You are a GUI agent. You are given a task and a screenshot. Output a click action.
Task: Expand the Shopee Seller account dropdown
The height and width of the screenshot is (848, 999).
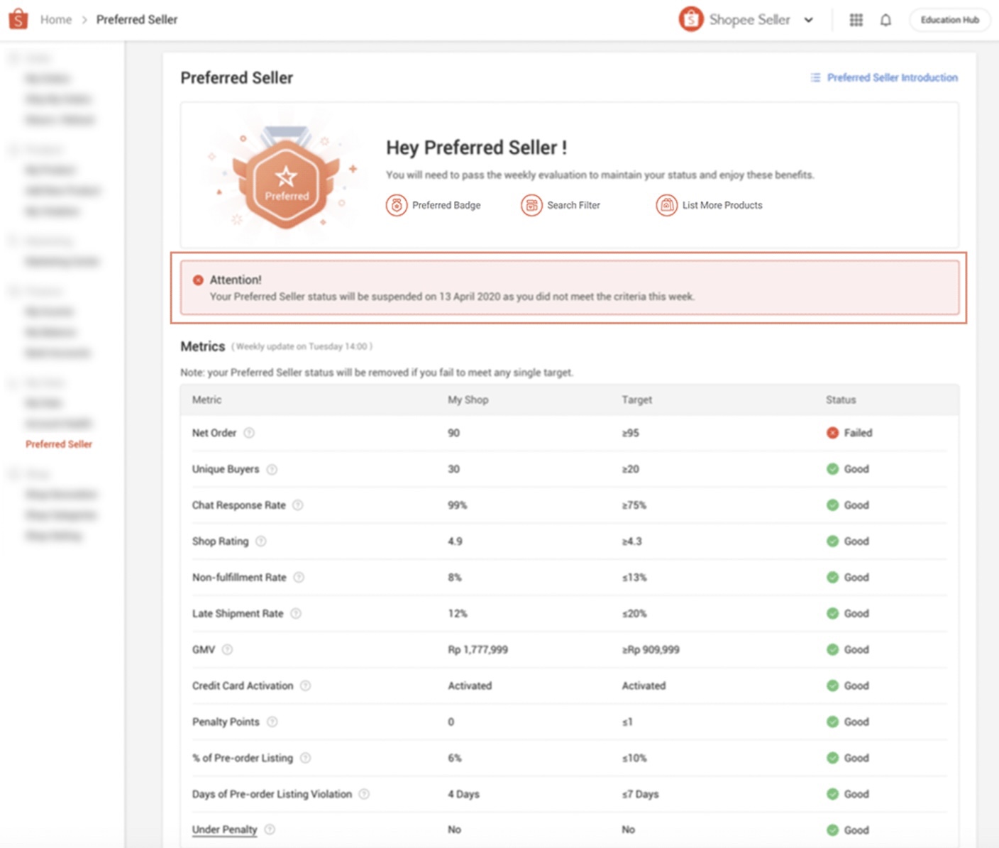tap(808, 20)
